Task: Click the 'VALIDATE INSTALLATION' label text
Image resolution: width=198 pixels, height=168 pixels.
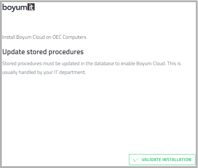Action: pyautogui.click(x=166, y=160)
